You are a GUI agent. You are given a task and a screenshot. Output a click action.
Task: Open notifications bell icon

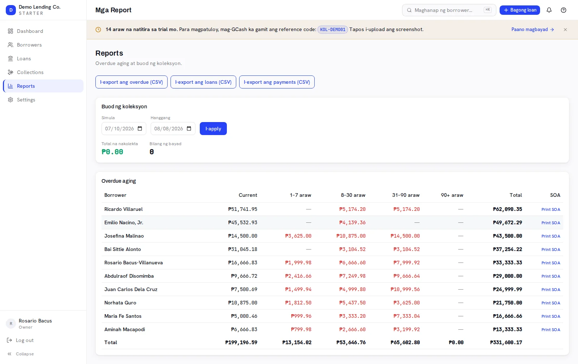pos(549,10)
